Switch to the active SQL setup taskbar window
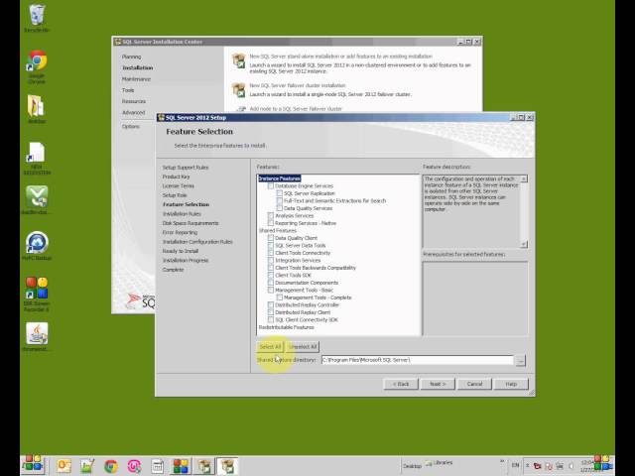 click(x=227, y=466)
